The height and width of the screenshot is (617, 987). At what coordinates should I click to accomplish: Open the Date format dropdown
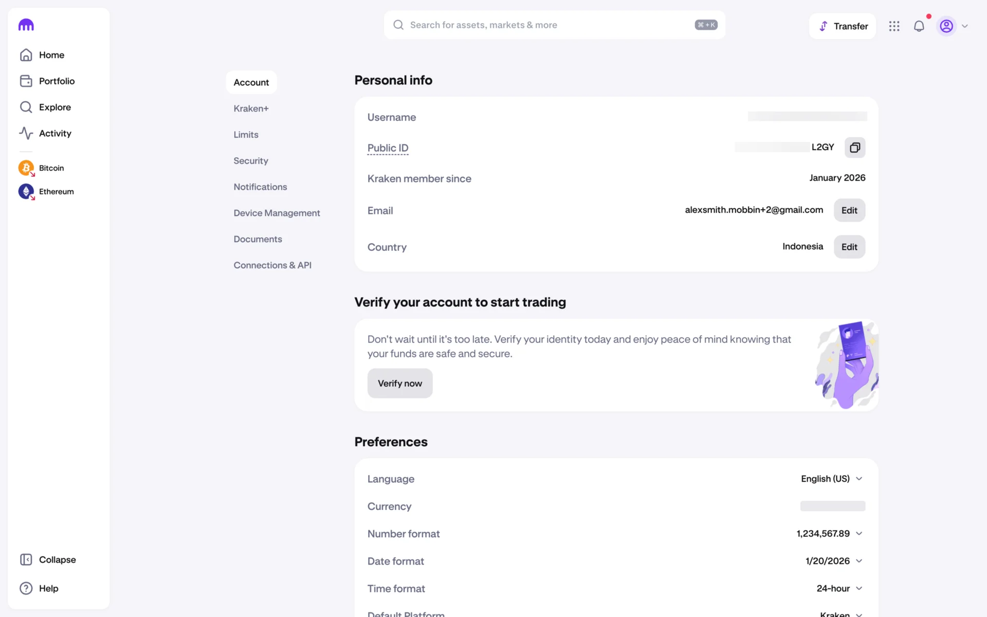(833, 561)
